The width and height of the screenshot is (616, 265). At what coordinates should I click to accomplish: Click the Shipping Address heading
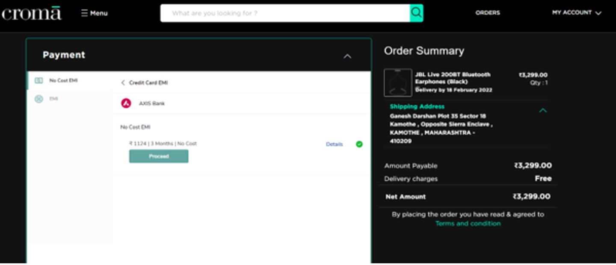417,106
